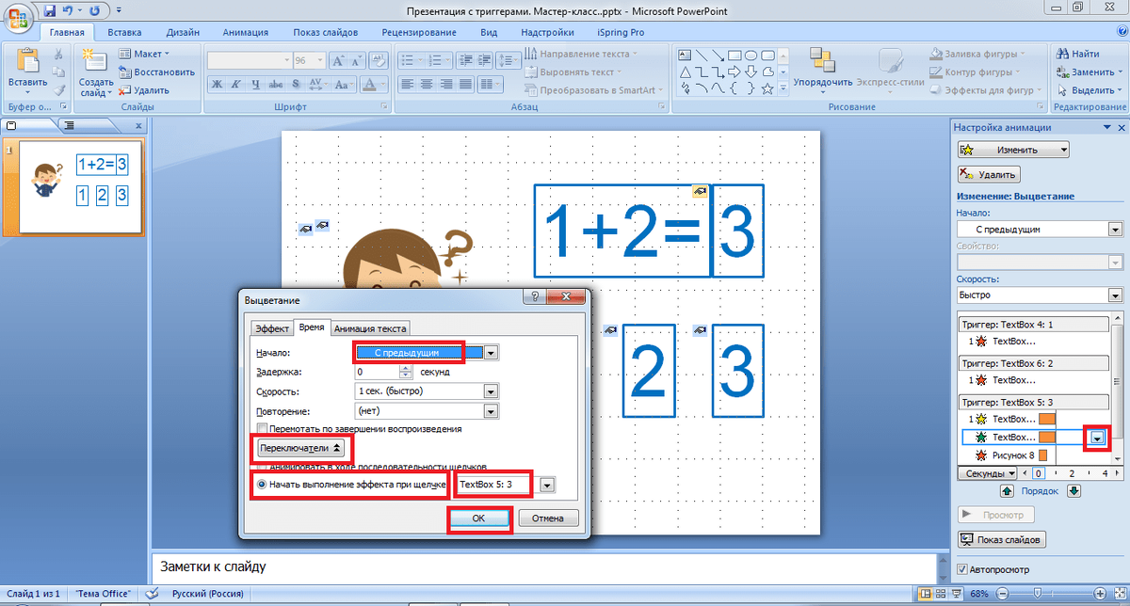This screenshot has height=606, width=1130.
Task: Open Скорость dropdown in dialog
Action: pos(491,391)
